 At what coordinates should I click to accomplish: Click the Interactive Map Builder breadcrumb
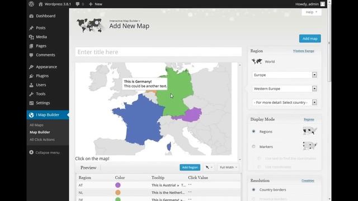tap(124, 21)
